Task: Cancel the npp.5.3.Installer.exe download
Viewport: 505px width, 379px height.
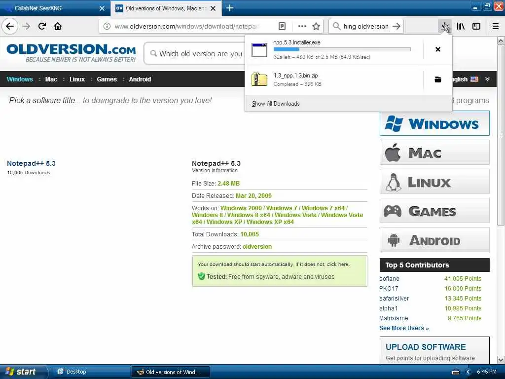Action: [438, 49]
